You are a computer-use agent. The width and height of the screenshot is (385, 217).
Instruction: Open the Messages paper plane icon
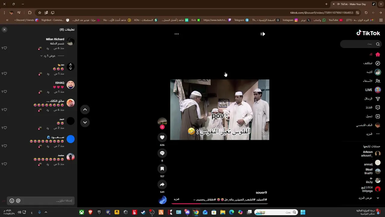(x=378, y=99)
